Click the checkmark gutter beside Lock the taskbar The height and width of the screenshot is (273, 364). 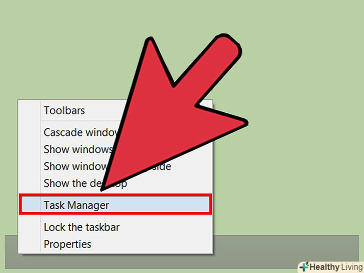click(29, 227)
